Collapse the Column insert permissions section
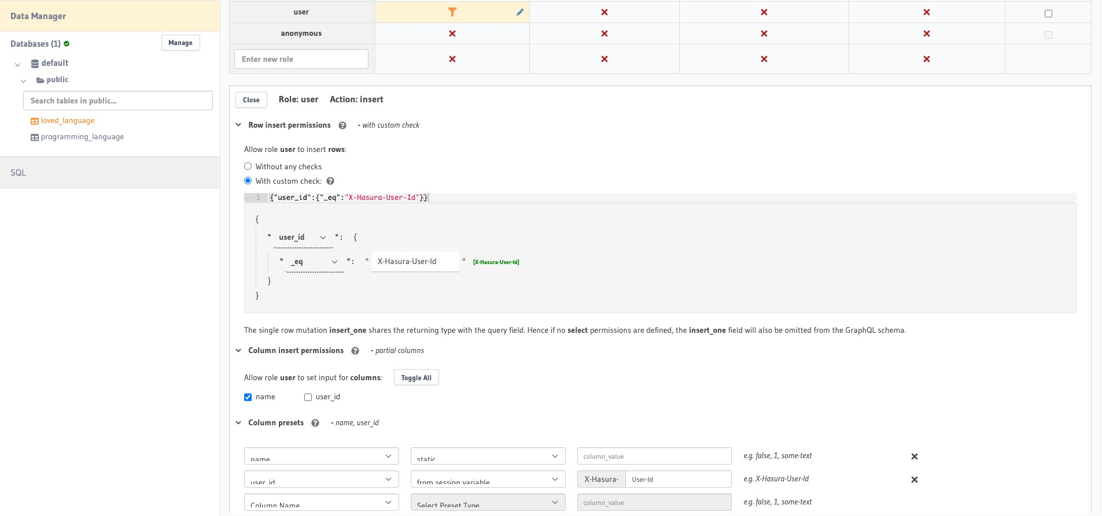The image size is (1102, 516). point(238,350)
